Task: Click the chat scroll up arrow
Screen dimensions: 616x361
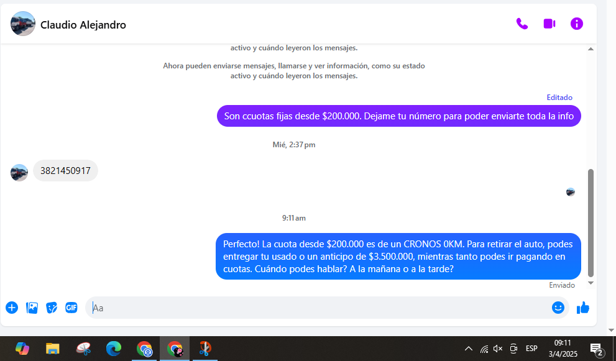Action: click(x=591, y=49)
